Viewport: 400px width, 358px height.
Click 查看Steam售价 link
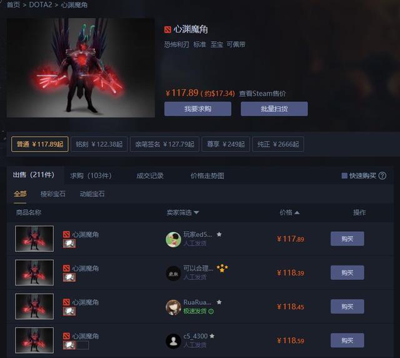[x=262, y=93]
